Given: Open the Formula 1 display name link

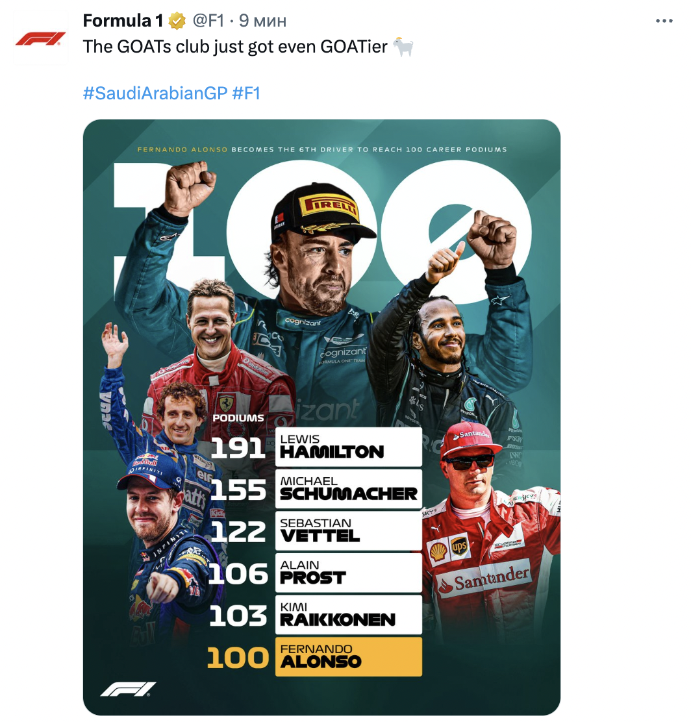Looking at the screenshot, I should coord(123,21).
